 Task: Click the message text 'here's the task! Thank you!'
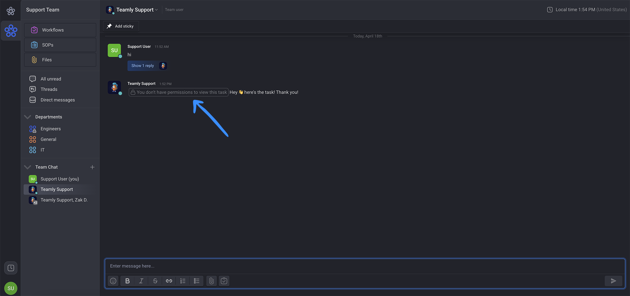point(271,92)
